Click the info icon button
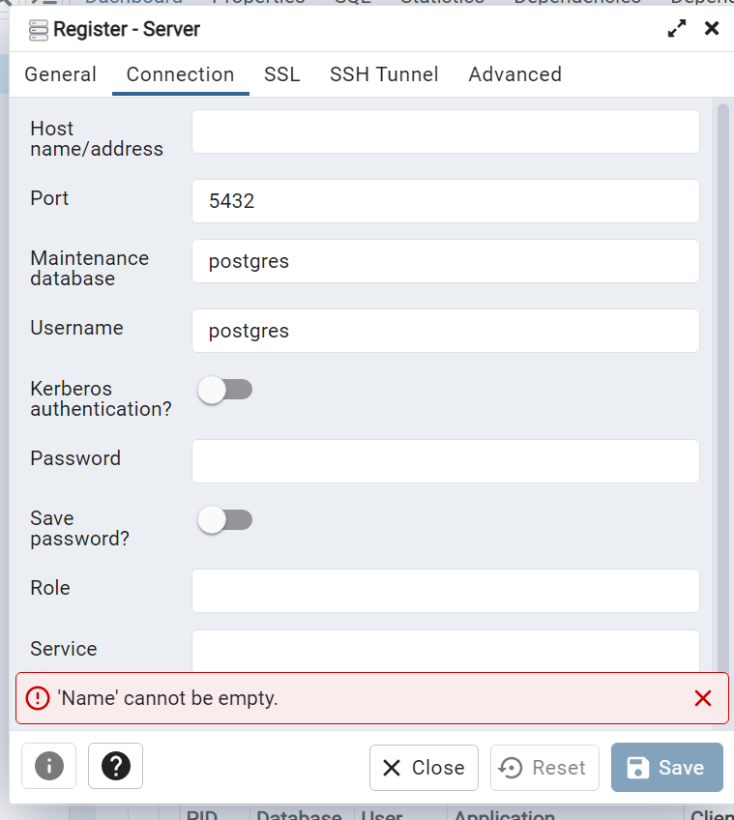The width and height of the screenshot is (734, 820). tap(48, 767)
